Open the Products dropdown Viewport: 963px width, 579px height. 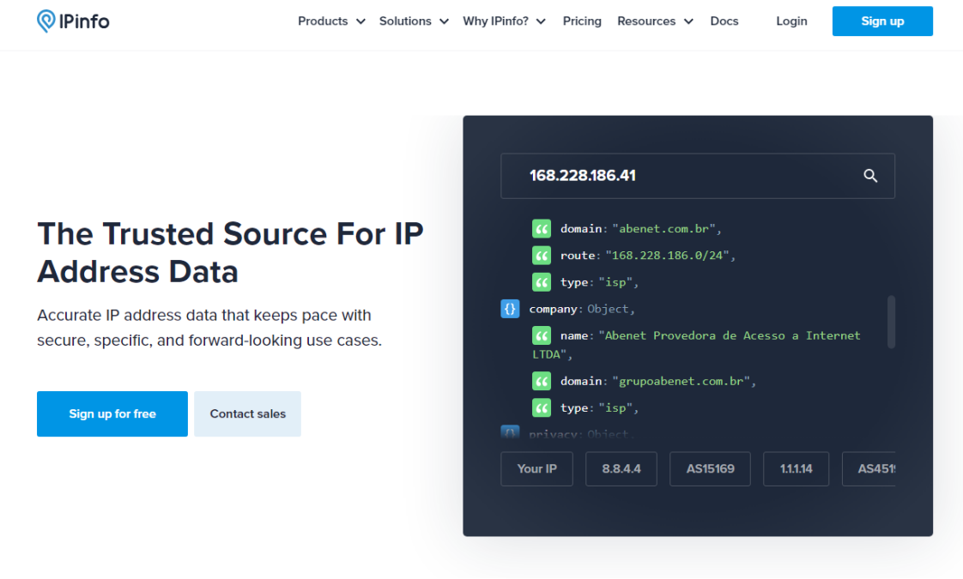[331, 21]
